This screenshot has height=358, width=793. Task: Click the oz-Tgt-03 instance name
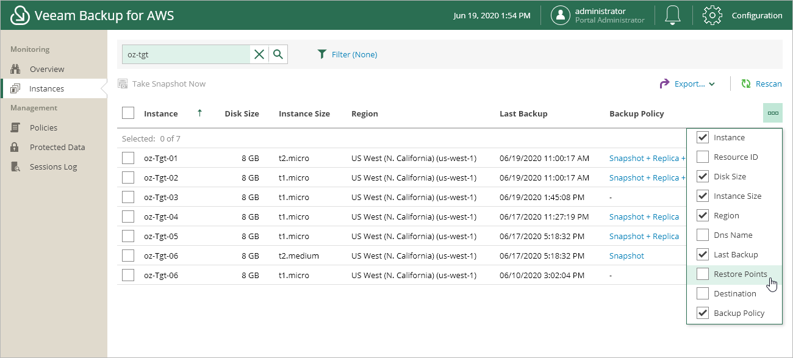tap(161, 197)
